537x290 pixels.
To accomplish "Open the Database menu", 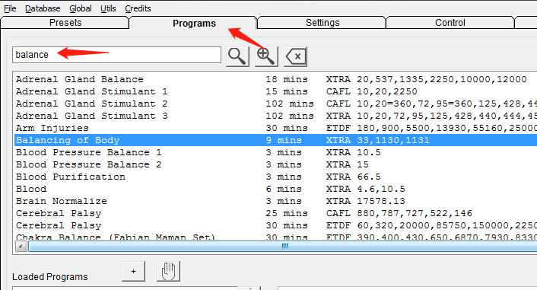I will pyautogui.click(x=43, y=8).
